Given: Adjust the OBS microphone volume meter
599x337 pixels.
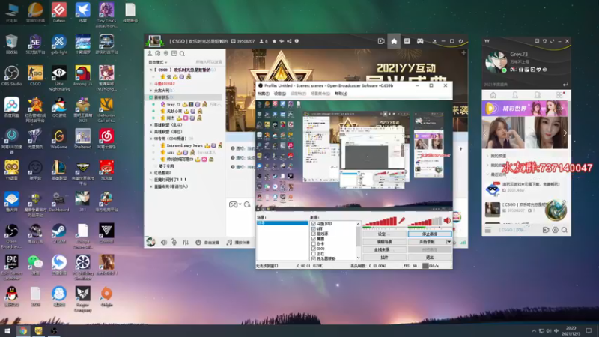Looking at the screenshot, I should click(x=380, y=221).
